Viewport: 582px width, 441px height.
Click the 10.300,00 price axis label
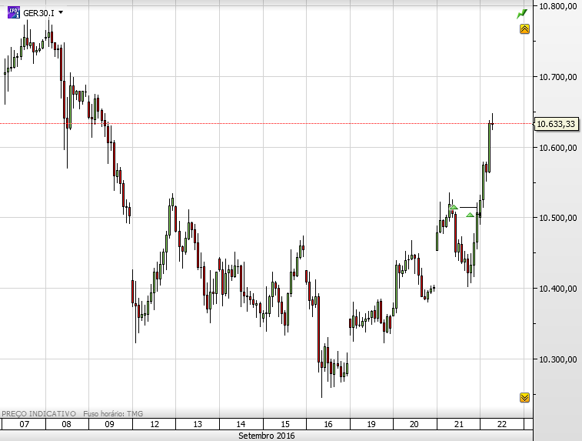(x=558, y=359)
